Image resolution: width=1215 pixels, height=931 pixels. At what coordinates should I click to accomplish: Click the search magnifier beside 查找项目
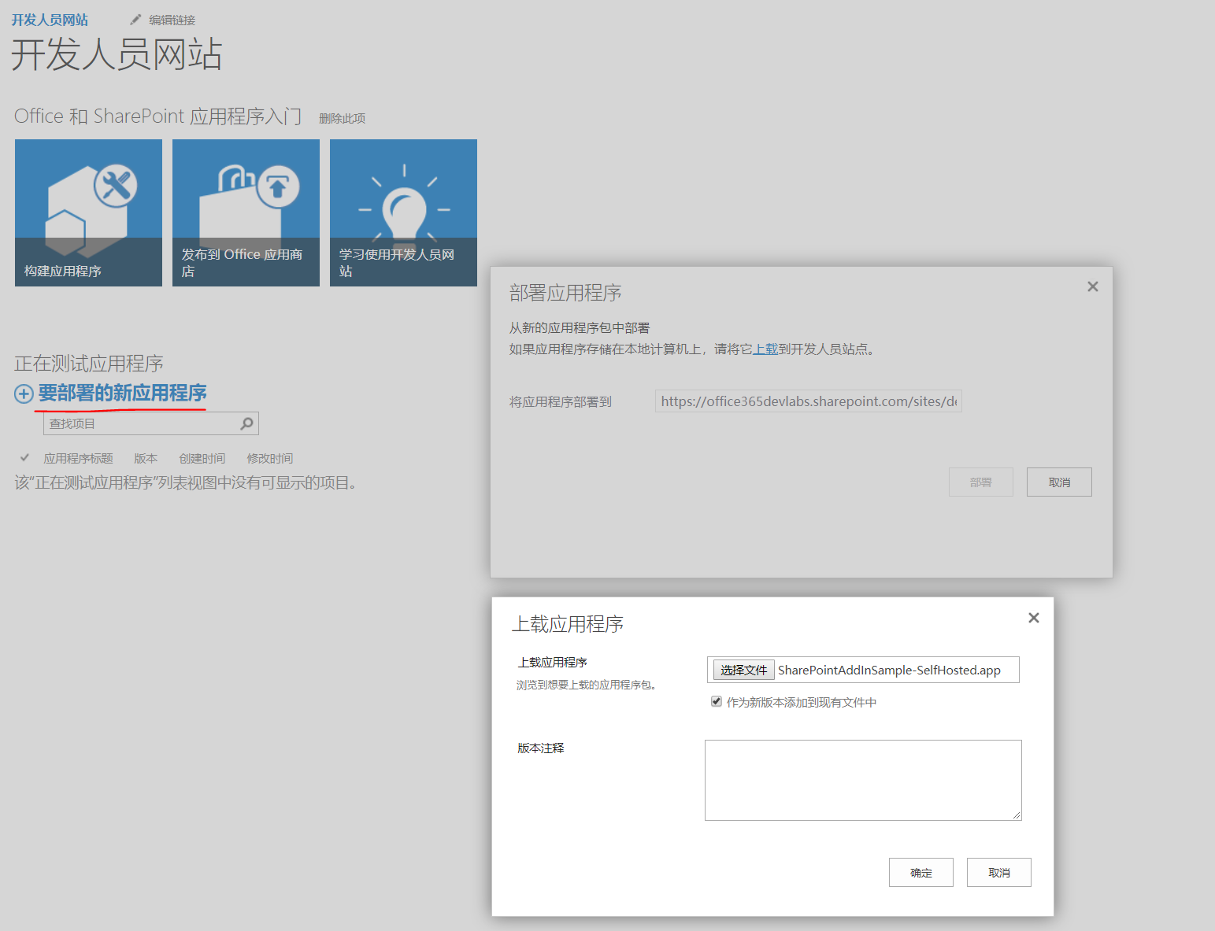pos(246,423)
